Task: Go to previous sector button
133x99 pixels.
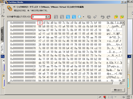Action: coord(62,17)
